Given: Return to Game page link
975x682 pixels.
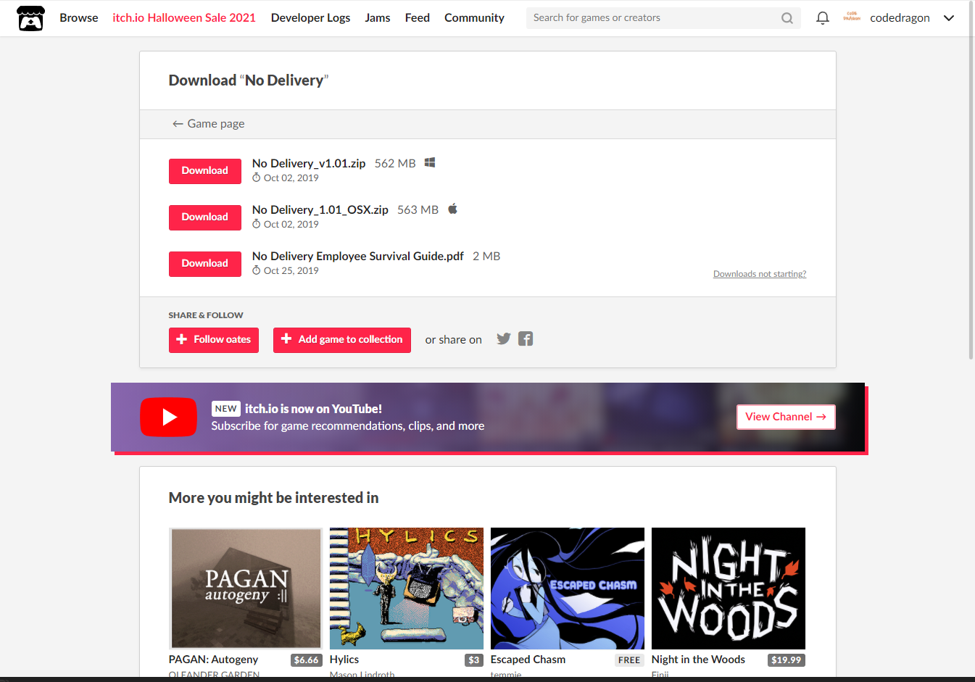Looking at the screenshot, I should (x=208, y=124).
